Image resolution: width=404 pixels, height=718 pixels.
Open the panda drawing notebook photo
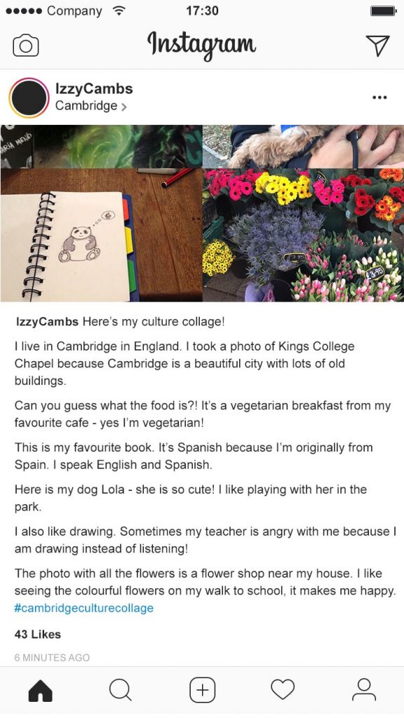tap(101, 235)
